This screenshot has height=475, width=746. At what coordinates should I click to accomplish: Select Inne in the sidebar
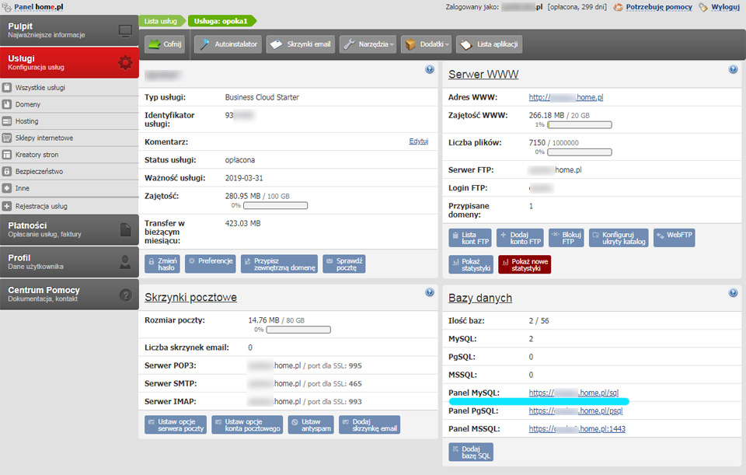pos(69,188)
